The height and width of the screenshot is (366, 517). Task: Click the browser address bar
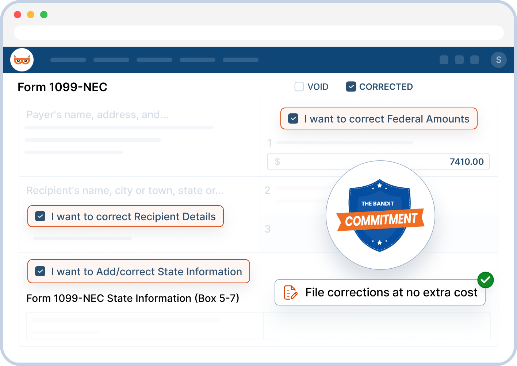[x=258, y=32]
